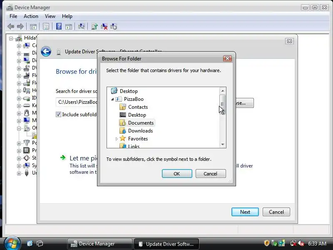
Task: Click the Back arrow in Device Manager toolbar
Action: coord(11,27)
